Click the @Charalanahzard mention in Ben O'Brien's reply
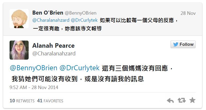 [x=50, y=20]
